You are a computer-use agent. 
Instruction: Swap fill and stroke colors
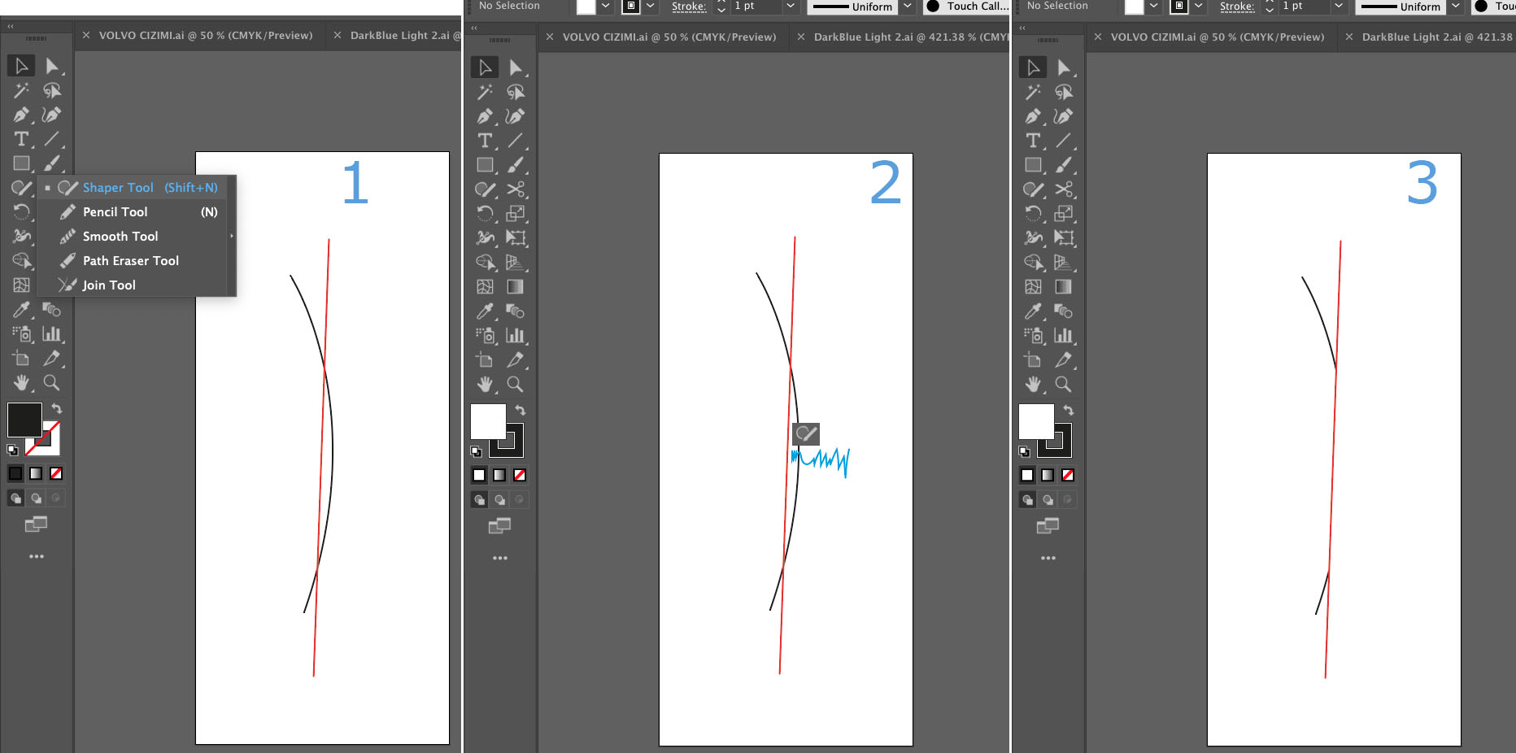coord(55,408)
